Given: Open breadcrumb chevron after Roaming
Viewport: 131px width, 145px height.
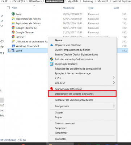Looking at the screenshot, I should (x=95, y=1).
